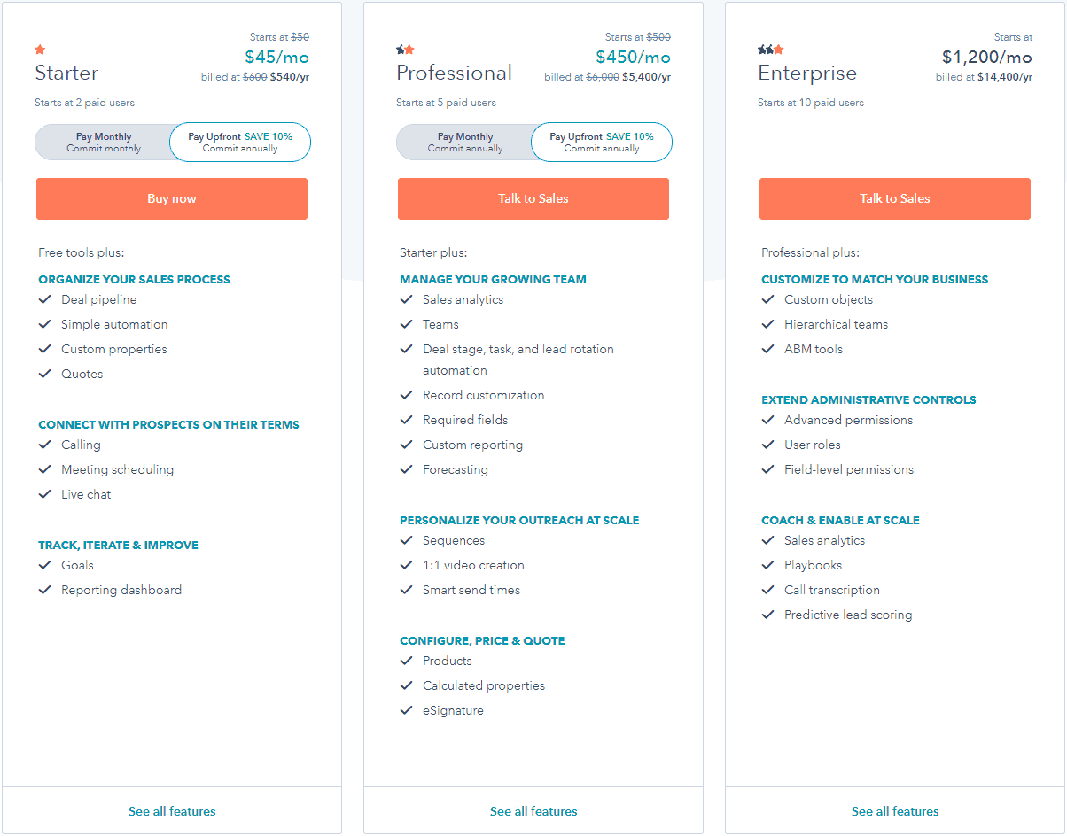
Task: Click the three-star icon beside Enterprise heading
Action: click(x=767, y=50)
